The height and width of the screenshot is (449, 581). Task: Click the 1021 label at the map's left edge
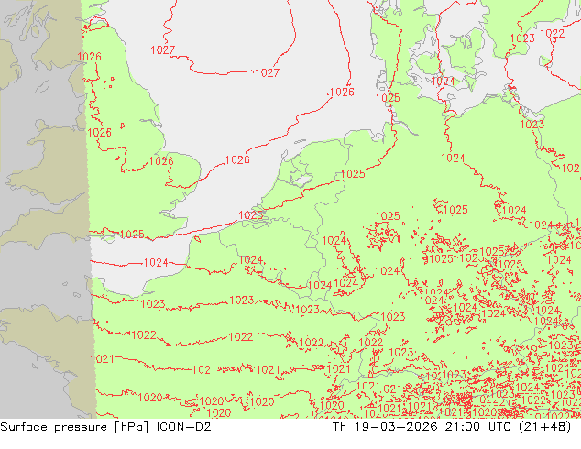[102, 359]
